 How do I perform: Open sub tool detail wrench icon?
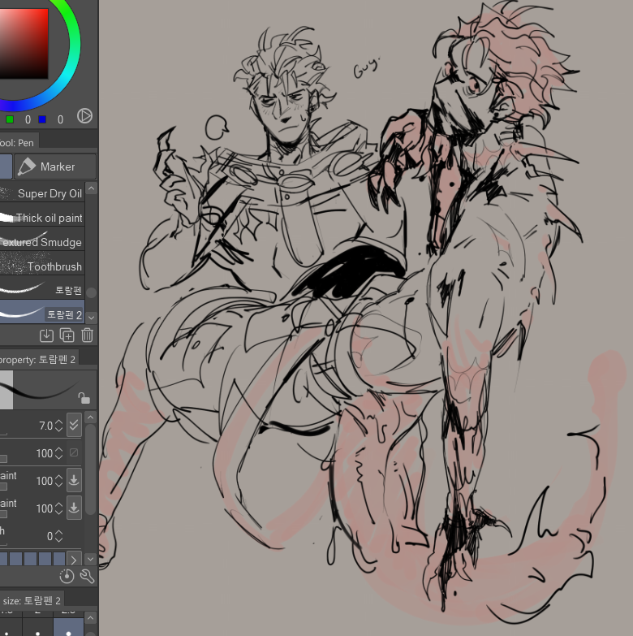click(x=87, y=576)
